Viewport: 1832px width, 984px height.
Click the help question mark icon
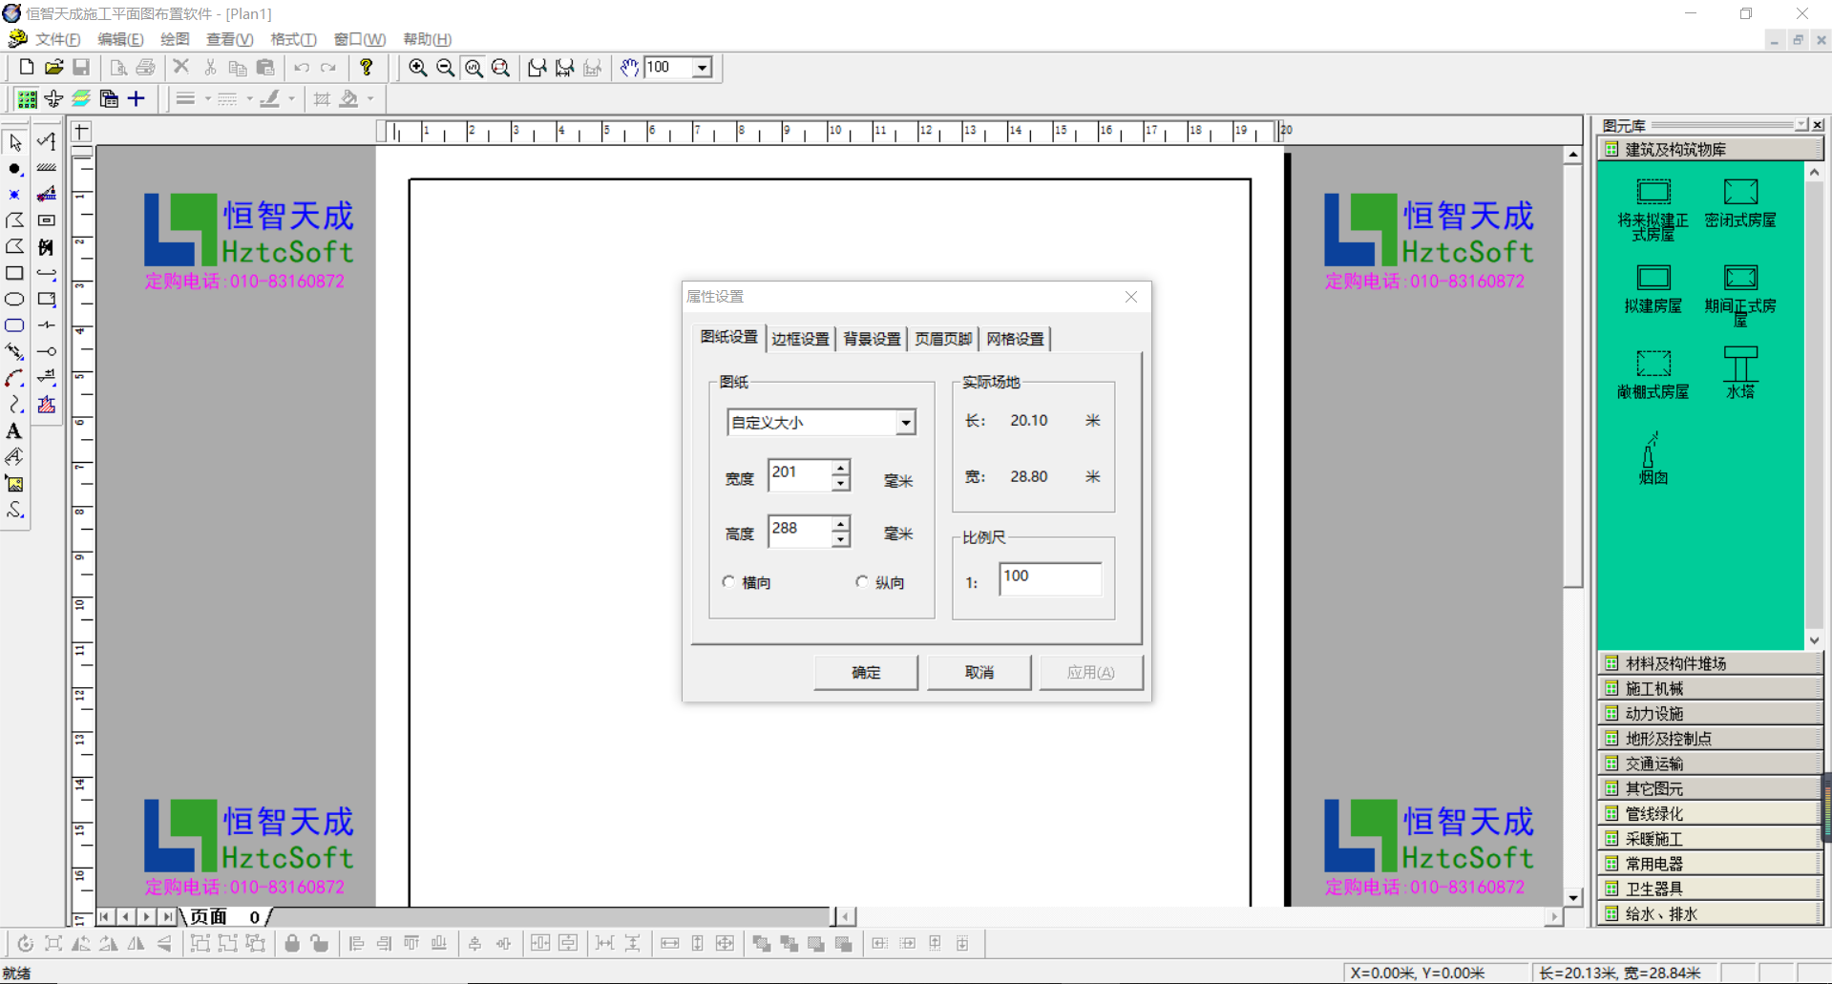pos(367,68)
